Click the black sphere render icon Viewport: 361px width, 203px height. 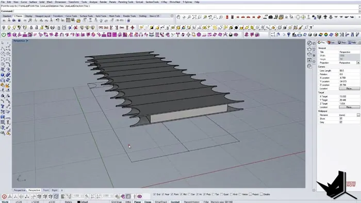coord(236,28)
